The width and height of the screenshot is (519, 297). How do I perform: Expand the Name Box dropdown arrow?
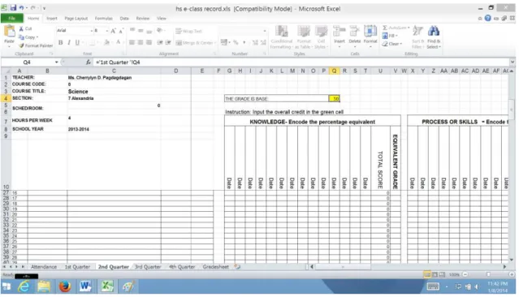point(57,62)
